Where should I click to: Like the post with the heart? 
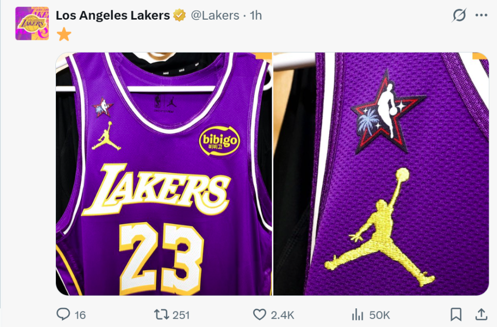(x=259, y=314)
